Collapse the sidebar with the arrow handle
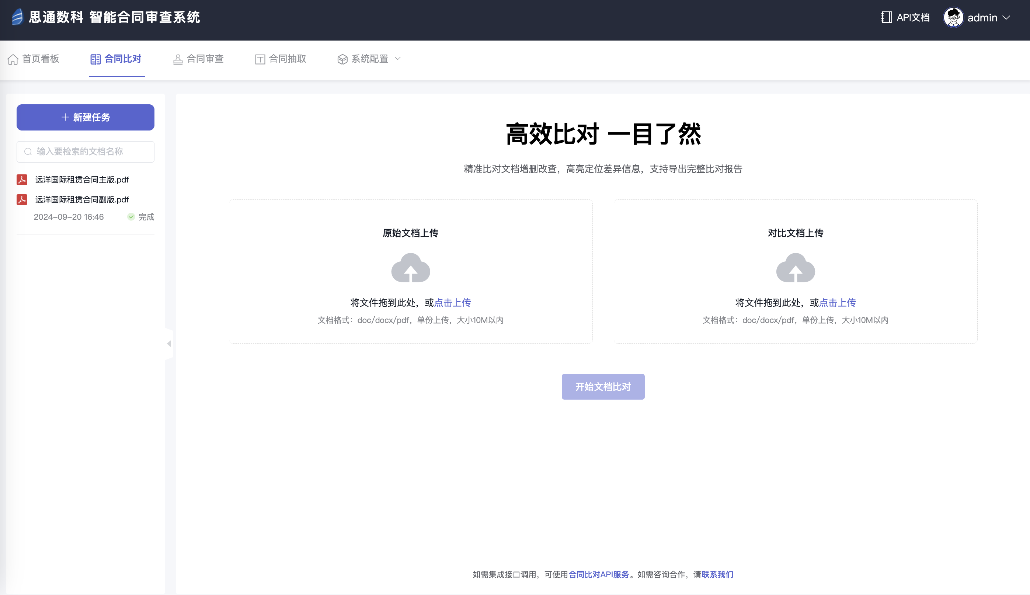The image size is (1030, 595). pos(169,344)
